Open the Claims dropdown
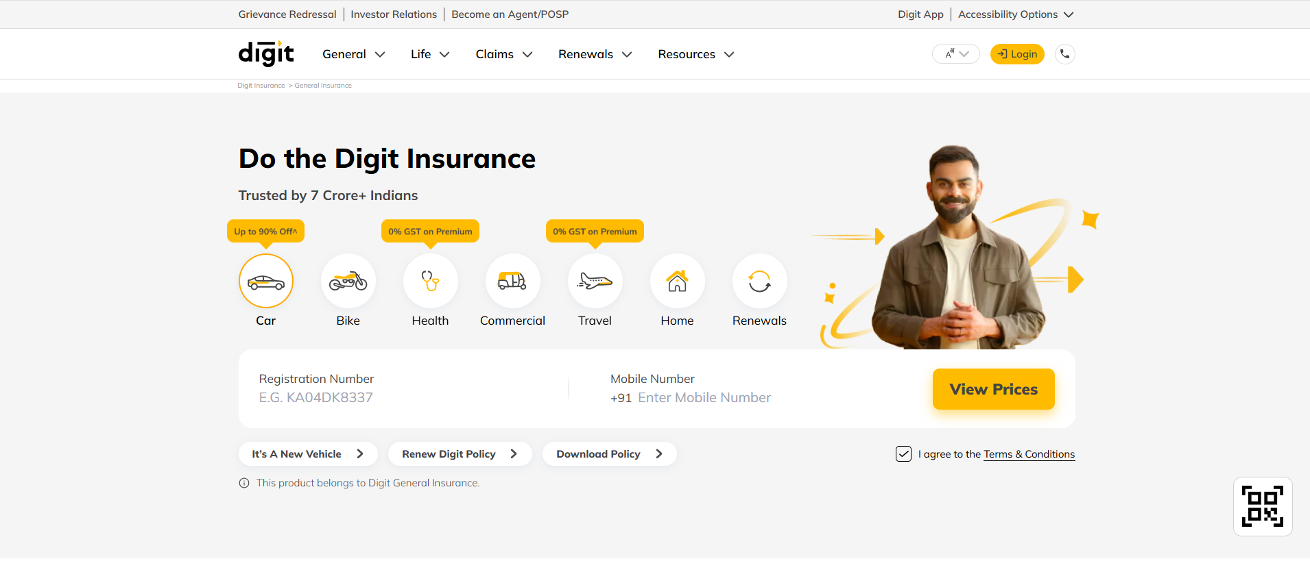1310x572 pixels. coord(504,54)
